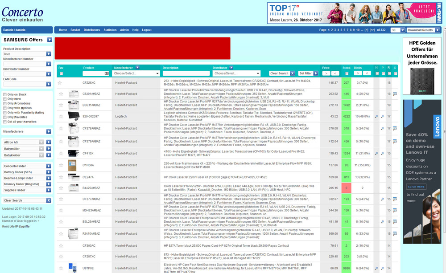Open results-per-page dropdown showing 30
This screenshot has width=446, height=273.
click(398, 30)
